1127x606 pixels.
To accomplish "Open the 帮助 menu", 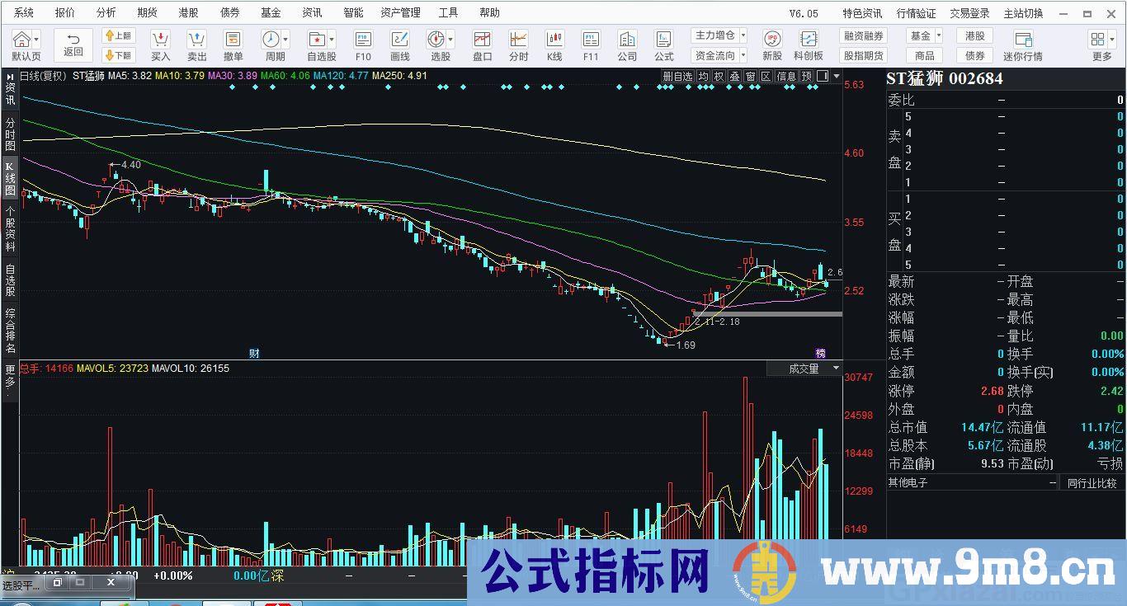I will tap(489, 12).
